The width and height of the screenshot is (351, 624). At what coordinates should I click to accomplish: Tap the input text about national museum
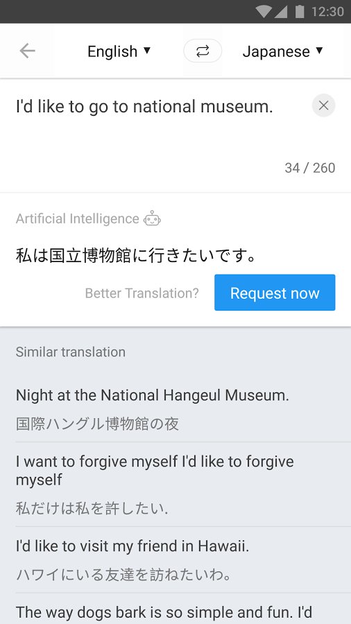(x=144, y=107)
